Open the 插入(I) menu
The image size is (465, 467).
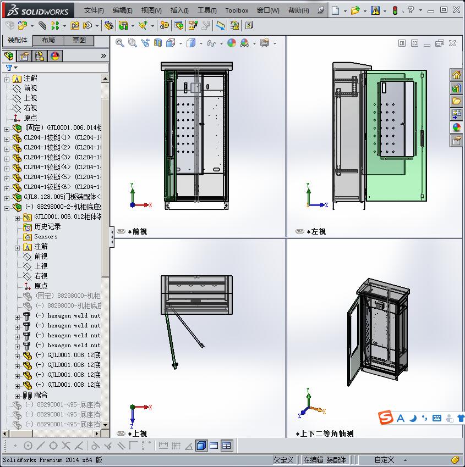click(179, 10)
